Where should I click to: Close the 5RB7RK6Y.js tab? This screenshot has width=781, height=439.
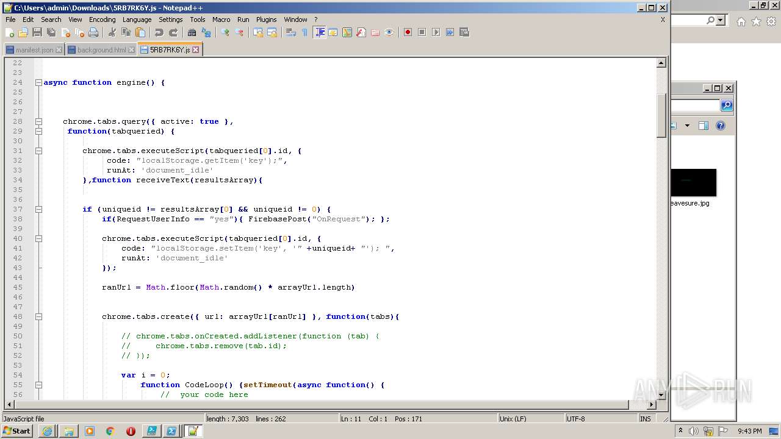pyautogui.click(x=196, y=50)
